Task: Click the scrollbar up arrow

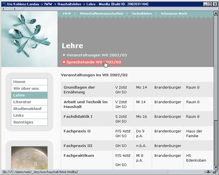Action: (216, 13)
